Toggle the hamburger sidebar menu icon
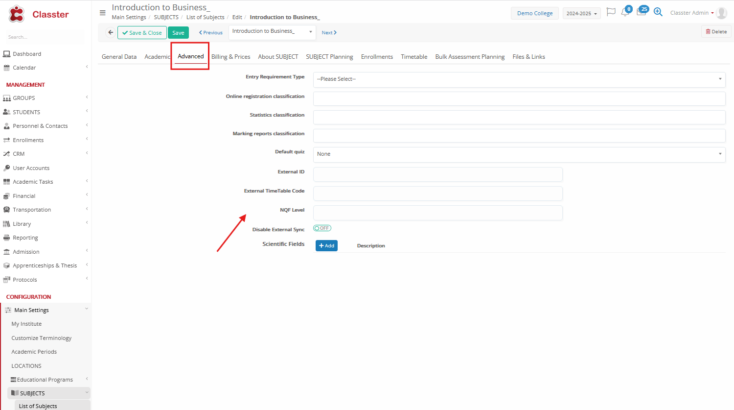Screen dimensions: 734x410 tap(103, 13)
